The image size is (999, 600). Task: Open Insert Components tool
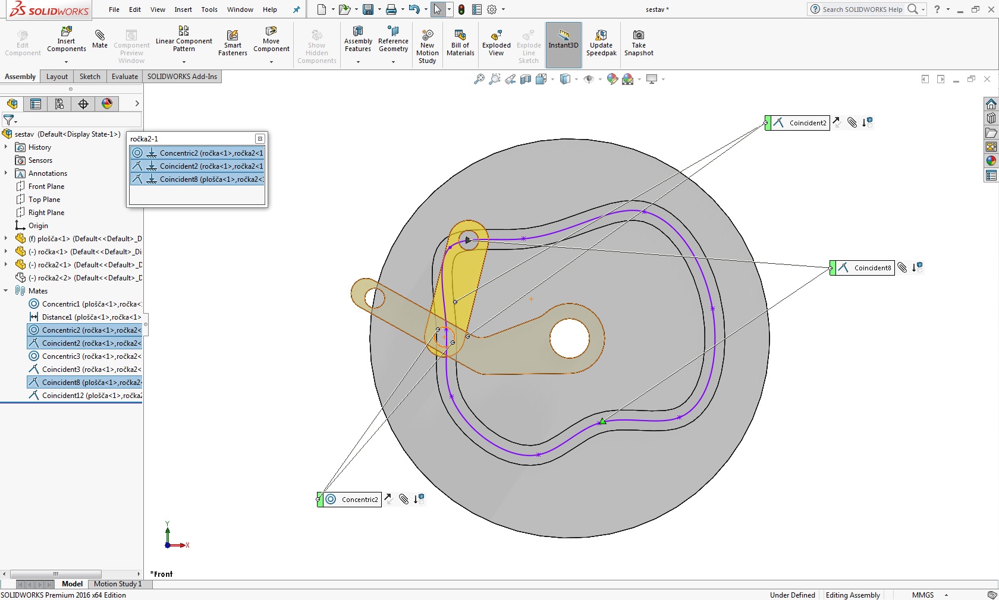[67, 40]
